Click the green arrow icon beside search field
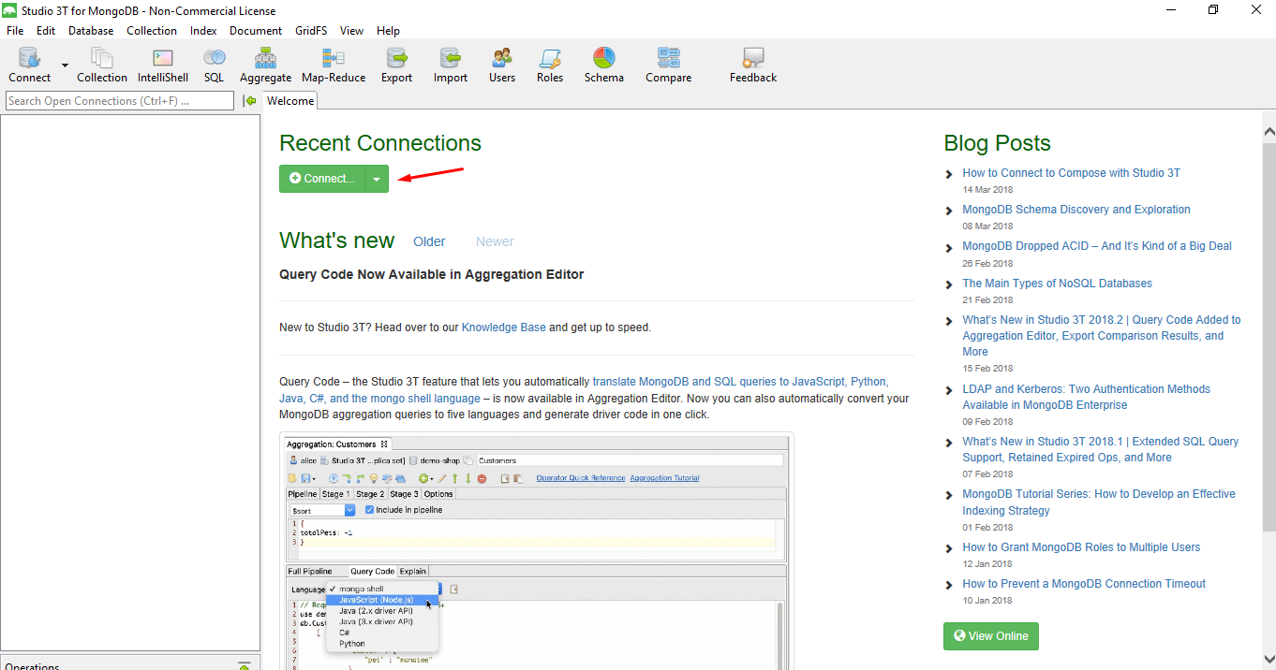Screen dimensions: 1276x670 (250, 101)
